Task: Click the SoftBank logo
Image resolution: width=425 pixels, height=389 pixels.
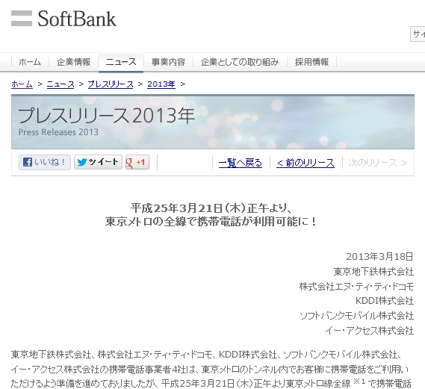Action: pos(63,19)
